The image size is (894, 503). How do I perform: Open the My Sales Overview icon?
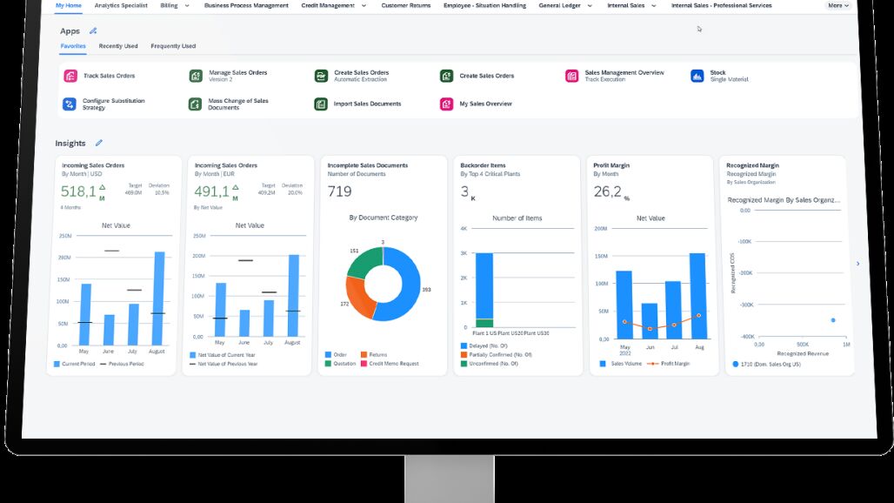[446, 104]
